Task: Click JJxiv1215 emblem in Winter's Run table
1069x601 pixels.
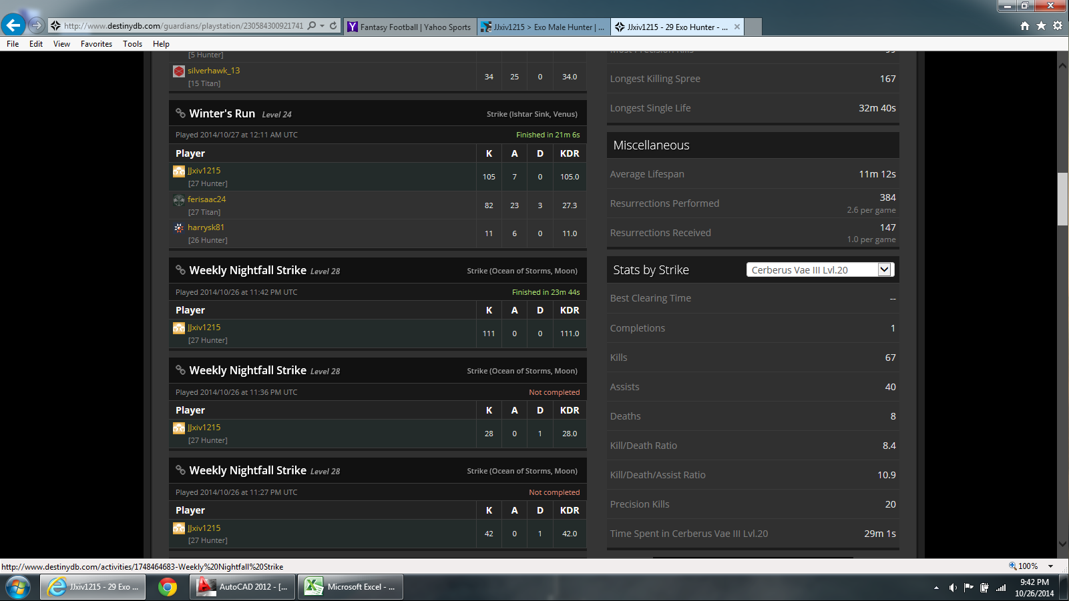Action: (x=179, y=171)
